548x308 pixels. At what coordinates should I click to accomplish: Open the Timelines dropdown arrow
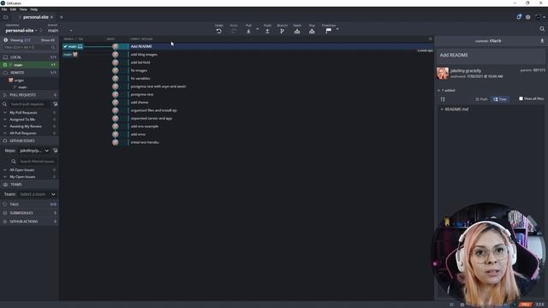pyautogui.click(x=337, y=29)
